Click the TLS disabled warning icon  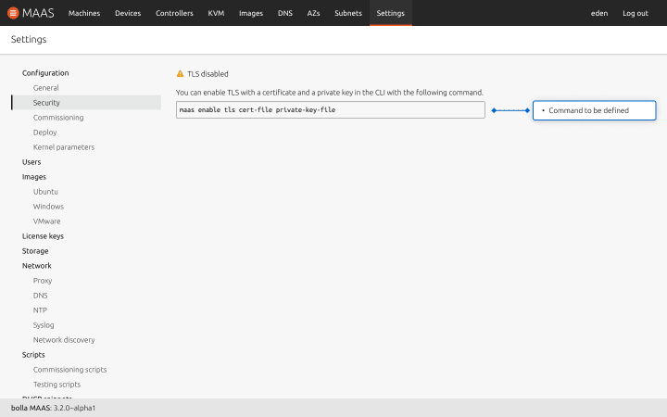coord(180,74)
